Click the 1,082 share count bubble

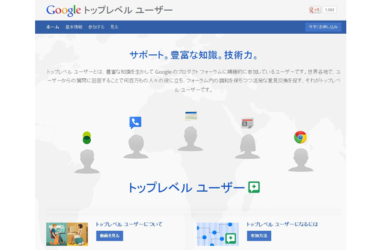tap(329, 10)
